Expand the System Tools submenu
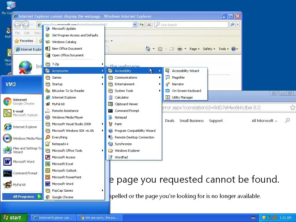The height and width of the screenshot is (222, 296). point(134,91)
